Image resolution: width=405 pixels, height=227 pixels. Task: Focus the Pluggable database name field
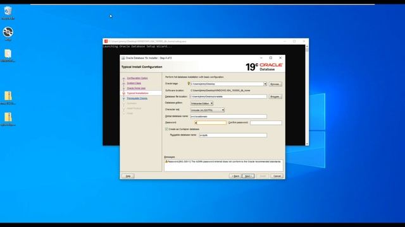pos(233,135)
